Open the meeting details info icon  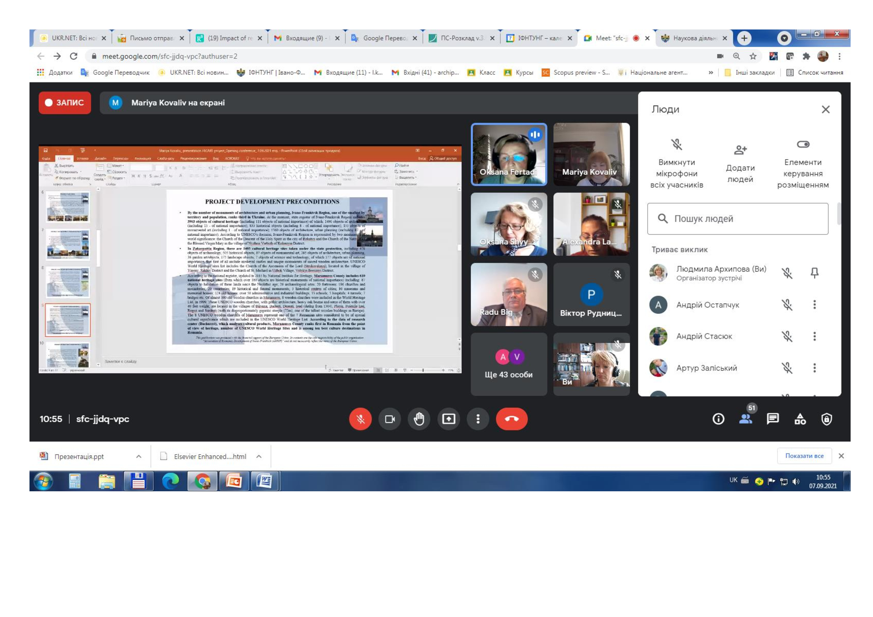(718, 419)
